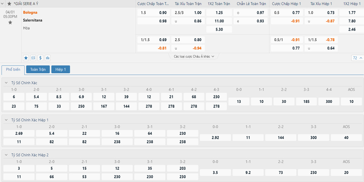Viewport: 364px width, 182px height.
Task: Pick first-half over 1/1.5 at -0.78
Action: coord(321,40)
